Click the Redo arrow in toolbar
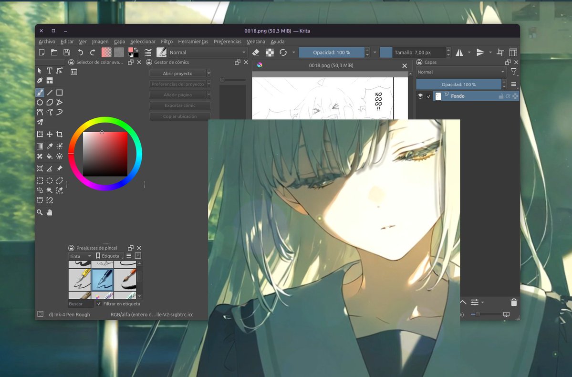The width and height of the screenshot is (572, 377). pyautogui.click(x=93, y=52)
